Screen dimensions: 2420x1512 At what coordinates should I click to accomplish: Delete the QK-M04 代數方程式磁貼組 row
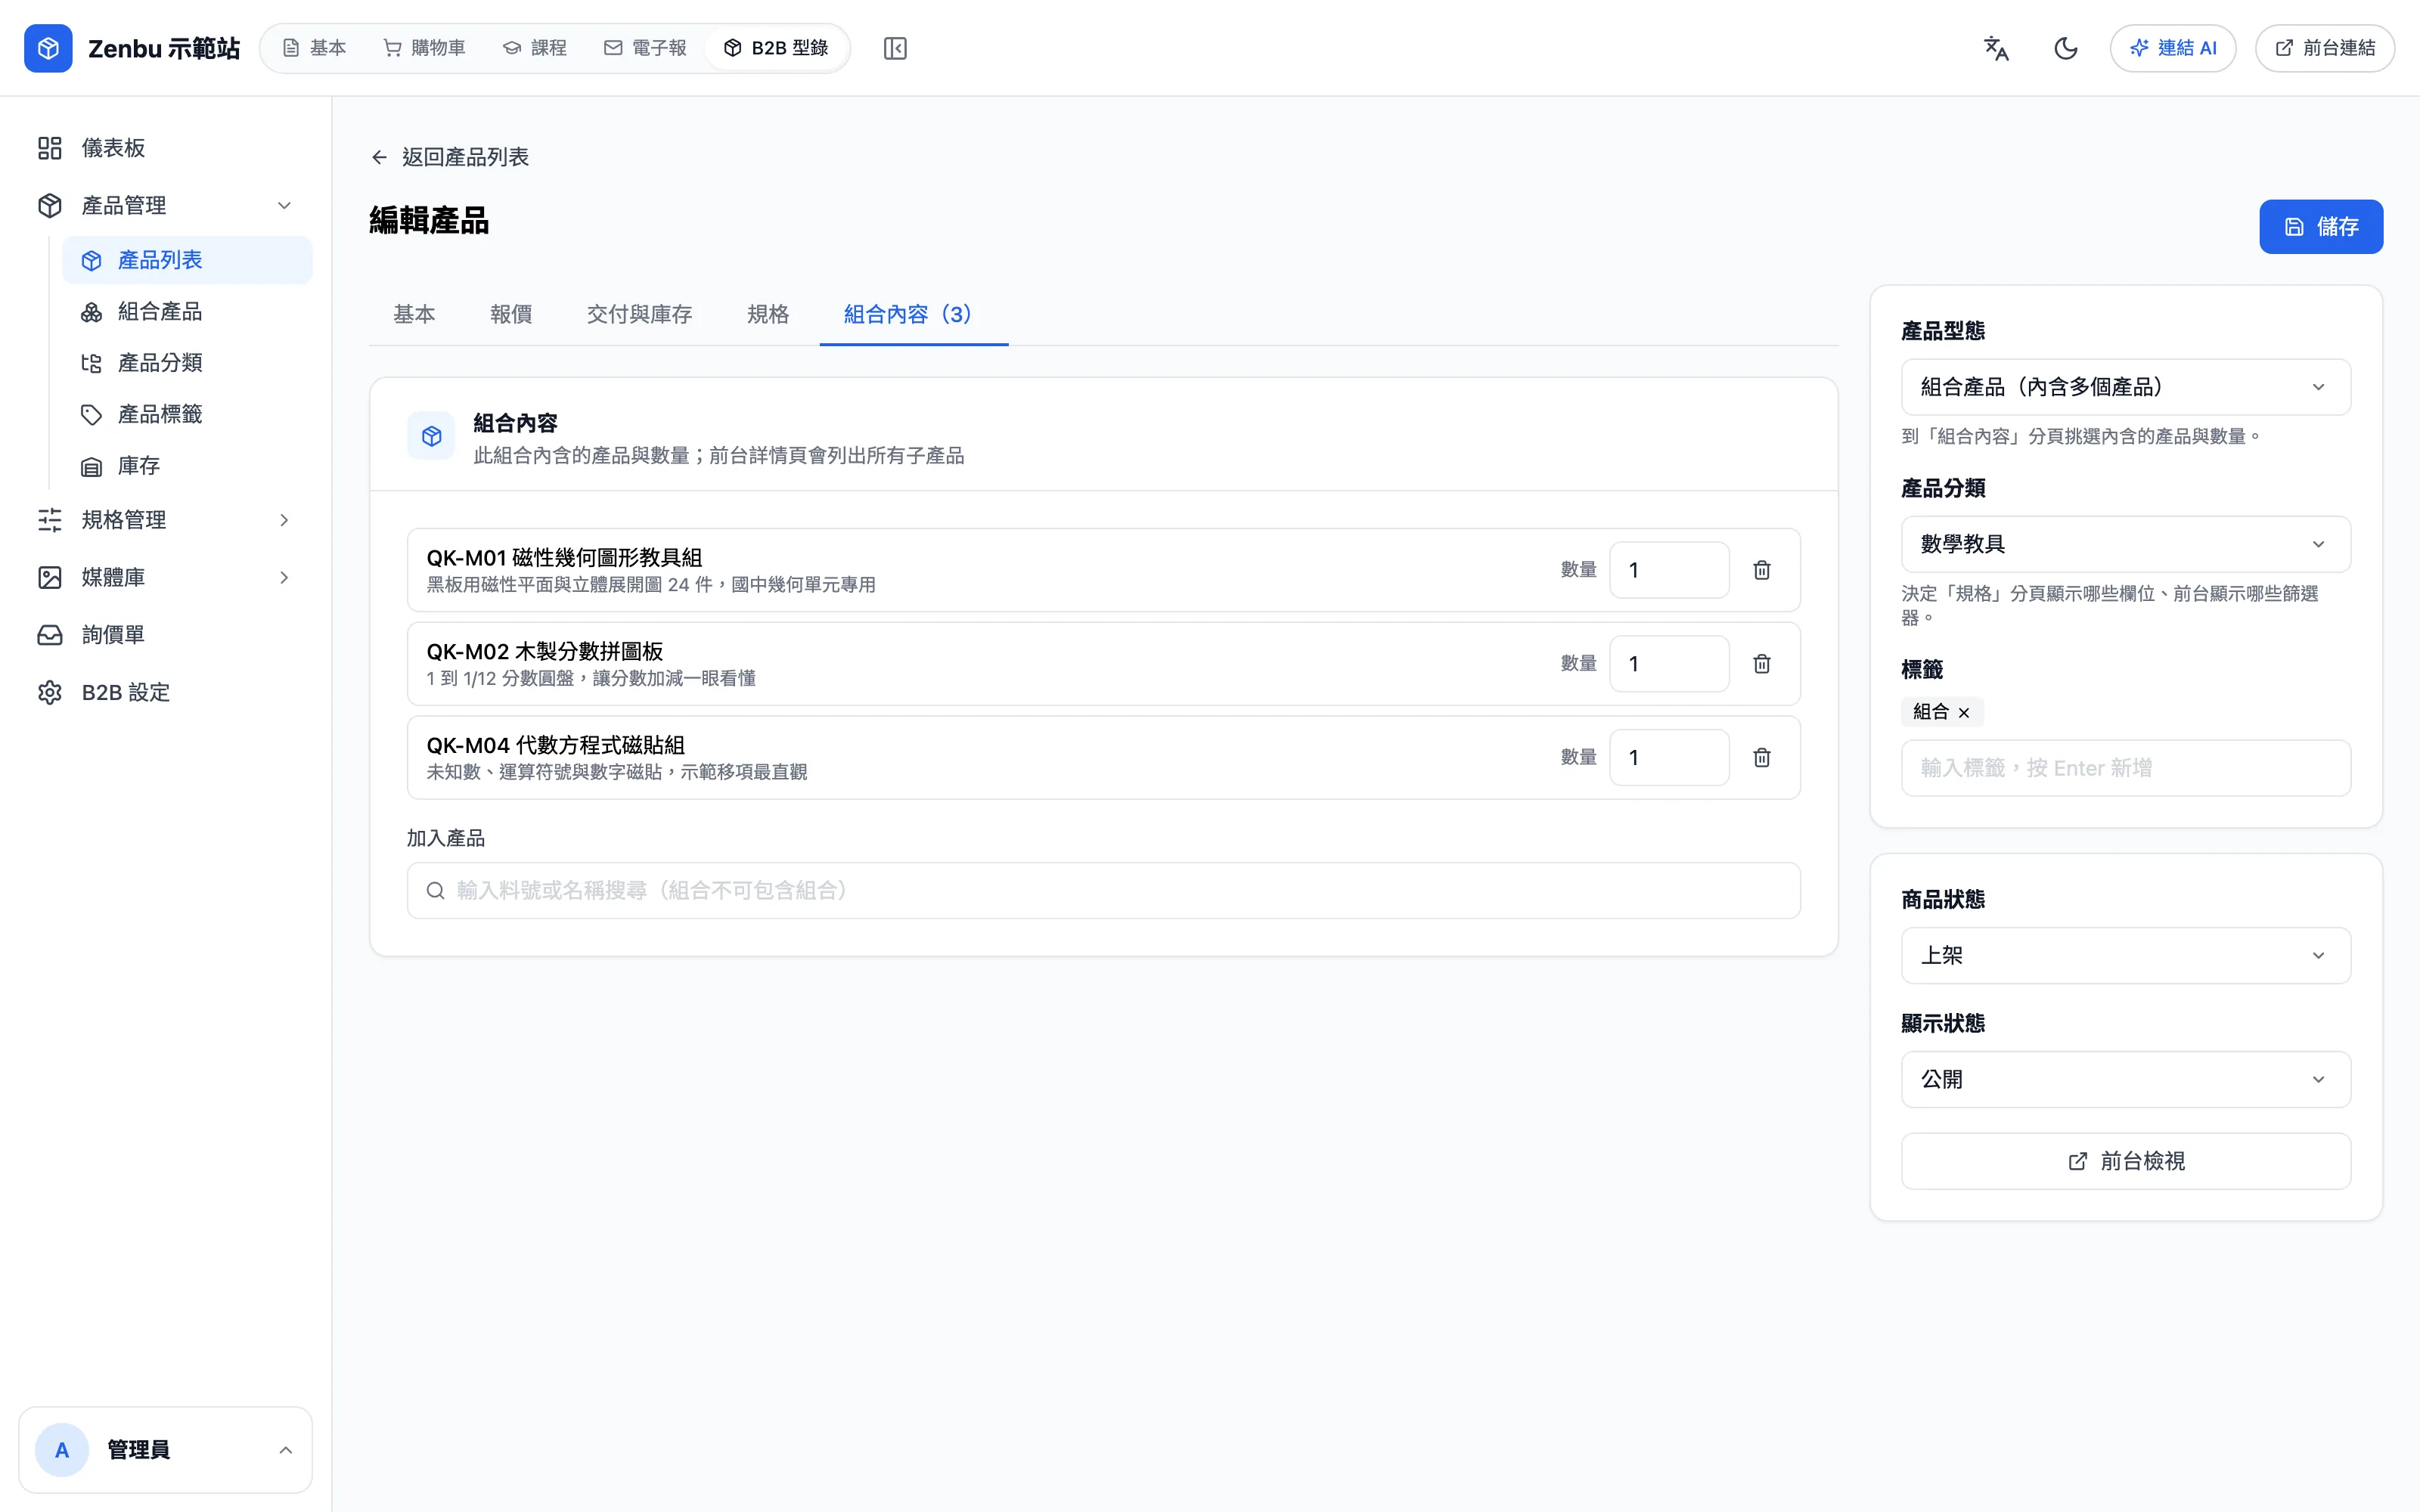(x=1762, y=757)
